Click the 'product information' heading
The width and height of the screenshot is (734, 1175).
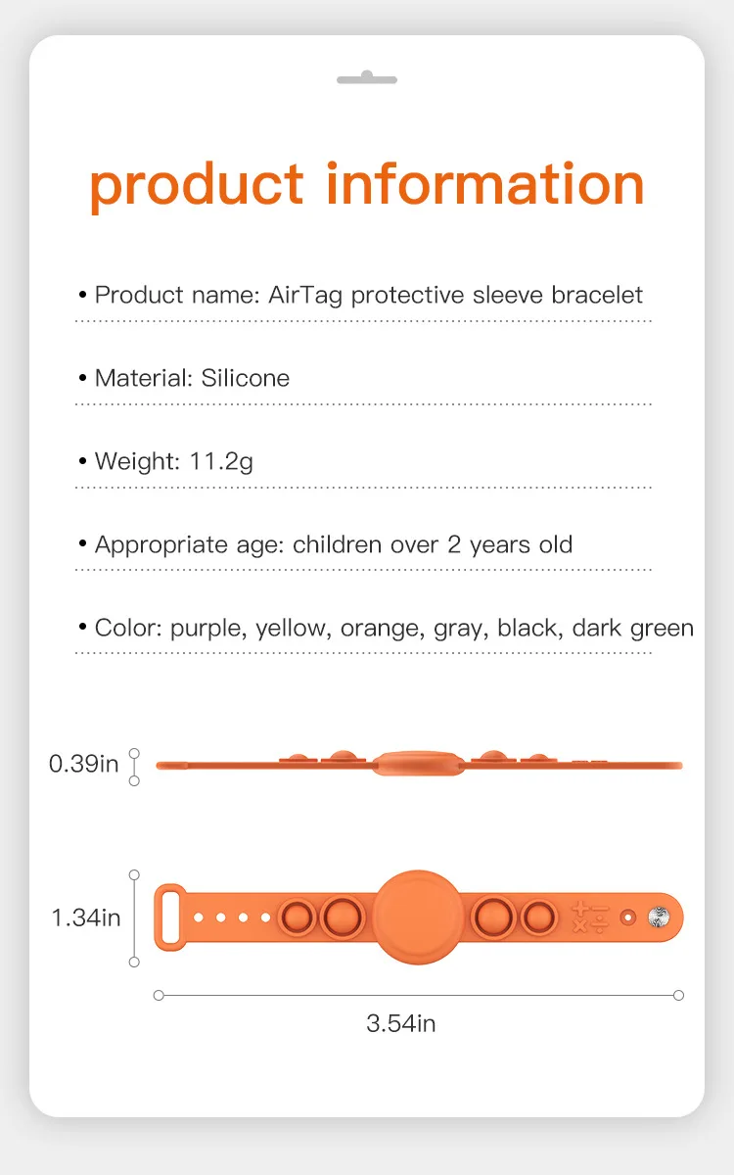pos(367,185)
